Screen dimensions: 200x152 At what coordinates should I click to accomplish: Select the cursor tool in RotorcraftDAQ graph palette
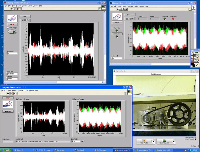[22, 20]
